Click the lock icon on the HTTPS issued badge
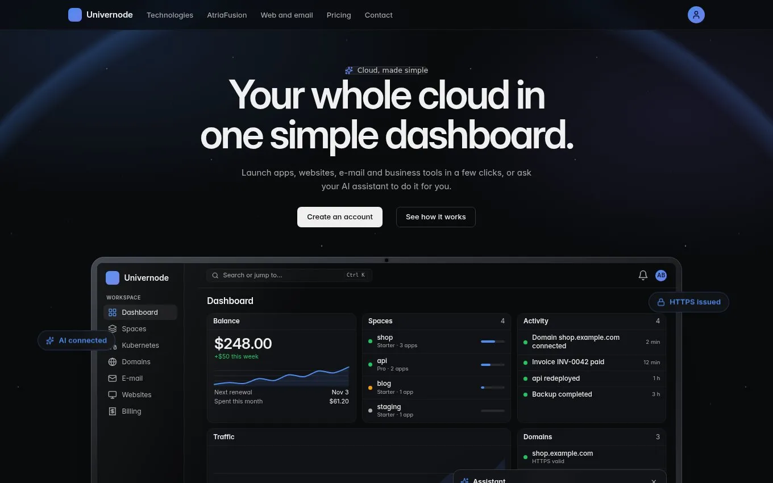The width and height of the screenshot is (773, 483). pyautogui.click(x=661, y=302)
